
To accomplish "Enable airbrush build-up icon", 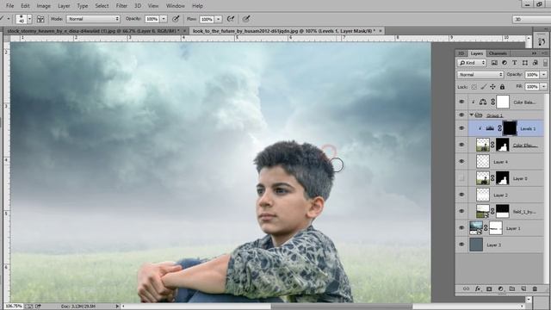I will (231, 19).
